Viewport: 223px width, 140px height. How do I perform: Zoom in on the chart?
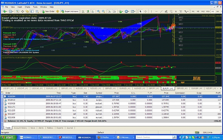click(98, 11)
